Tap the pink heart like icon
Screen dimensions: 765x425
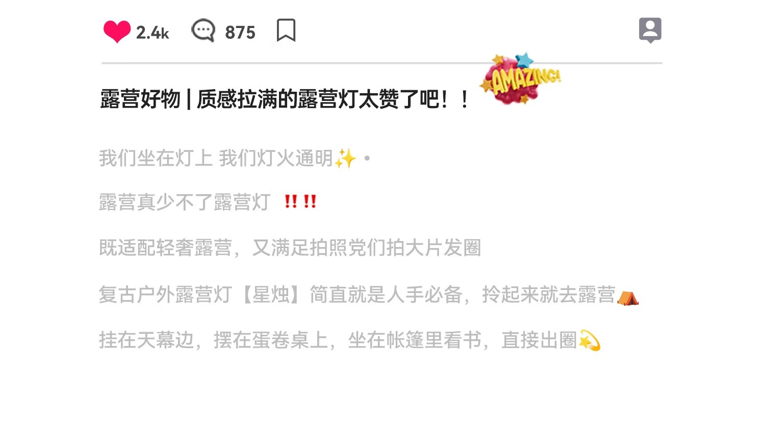click(117, 32)
